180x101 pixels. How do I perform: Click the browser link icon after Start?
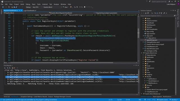[x=71, y=7]
